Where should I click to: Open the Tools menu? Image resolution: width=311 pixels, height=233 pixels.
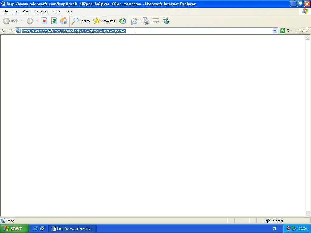[57, 11]
